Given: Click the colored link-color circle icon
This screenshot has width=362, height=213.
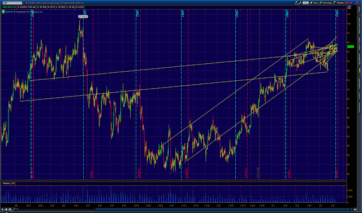Looking at the screenshot, I should [x=27, y=3].
